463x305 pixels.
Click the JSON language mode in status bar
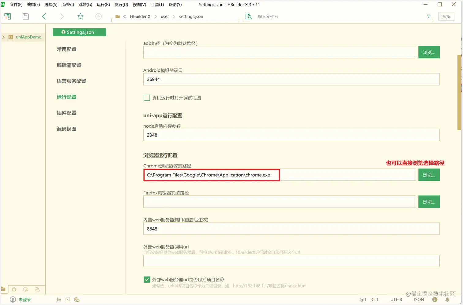pyautogui.click(x=419, y=300)
